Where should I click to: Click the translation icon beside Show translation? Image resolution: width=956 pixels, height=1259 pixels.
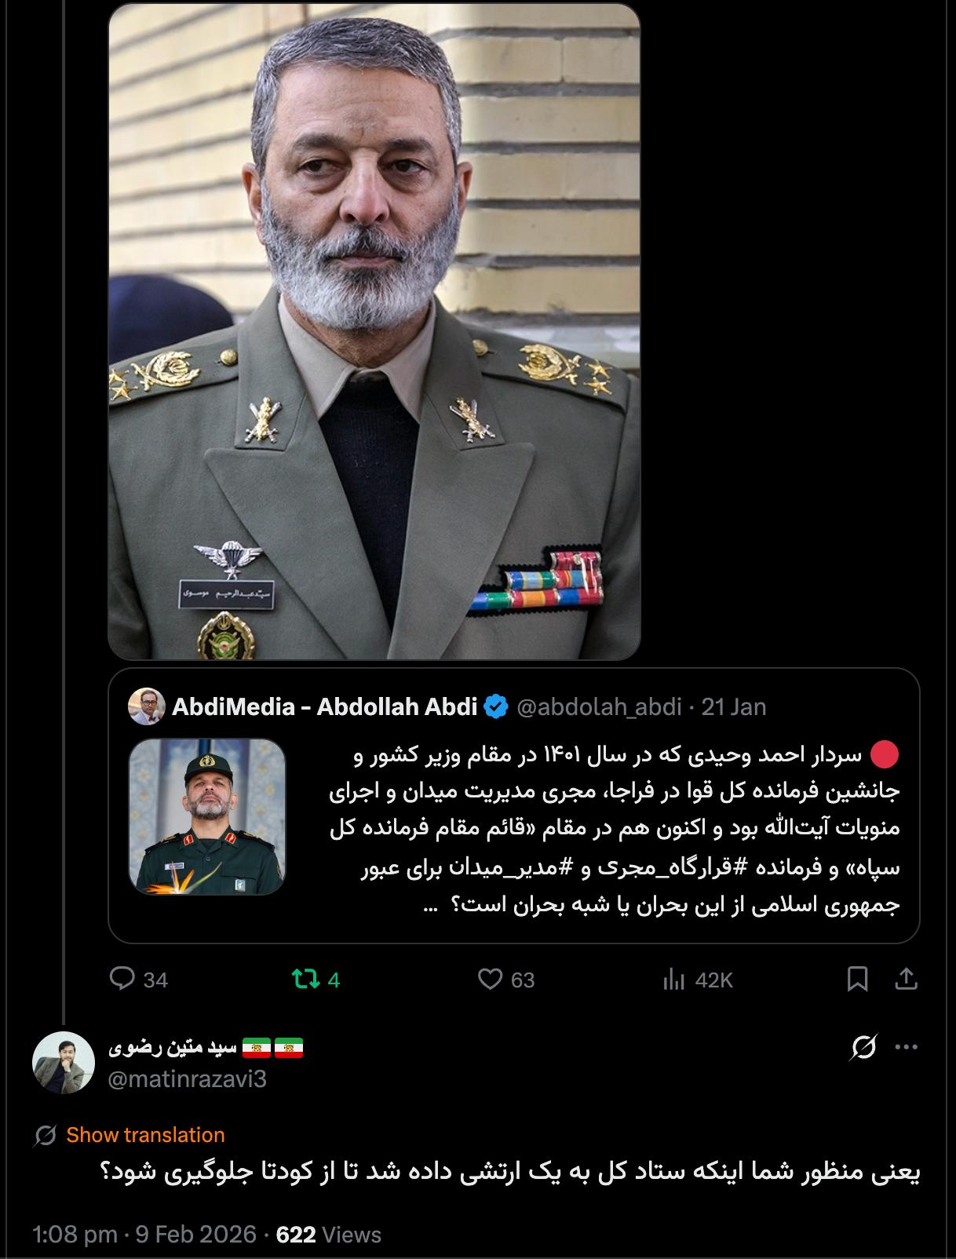46,1135
